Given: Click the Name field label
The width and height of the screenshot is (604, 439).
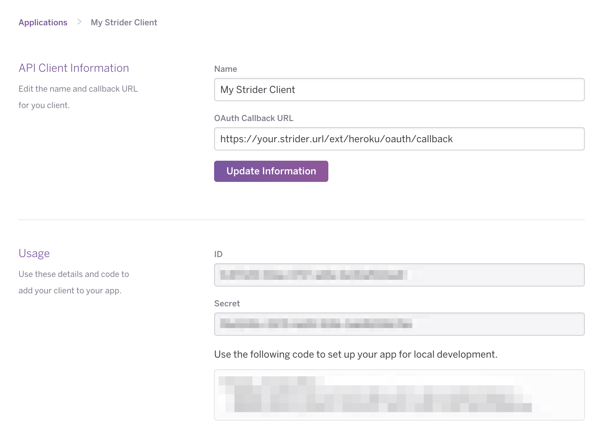Looking at the screenshot, I should pyautogui.click(x=225, y=69).
